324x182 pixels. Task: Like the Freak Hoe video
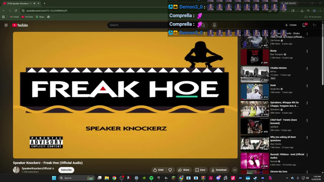(x=158, y=170)
